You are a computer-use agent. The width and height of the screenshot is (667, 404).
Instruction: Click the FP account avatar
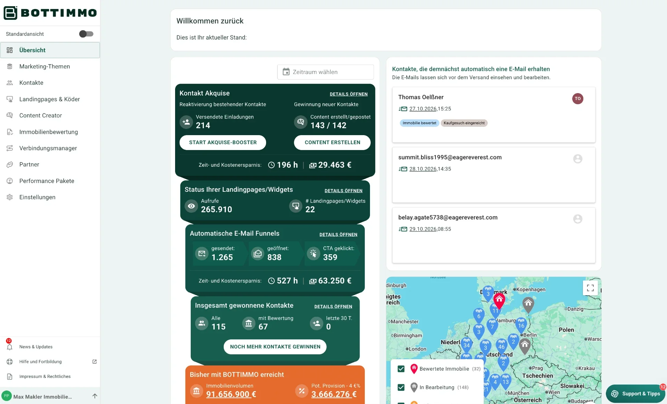pyautogui.click(x=7, y=396)
